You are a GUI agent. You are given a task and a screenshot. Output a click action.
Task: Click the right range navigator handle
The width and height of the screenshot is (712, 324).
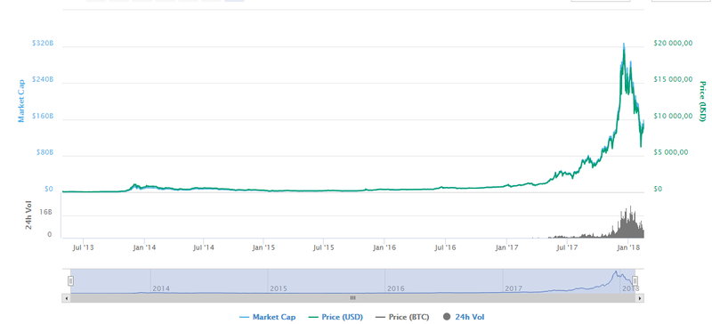pyautogui.click(x=635, y=281)
